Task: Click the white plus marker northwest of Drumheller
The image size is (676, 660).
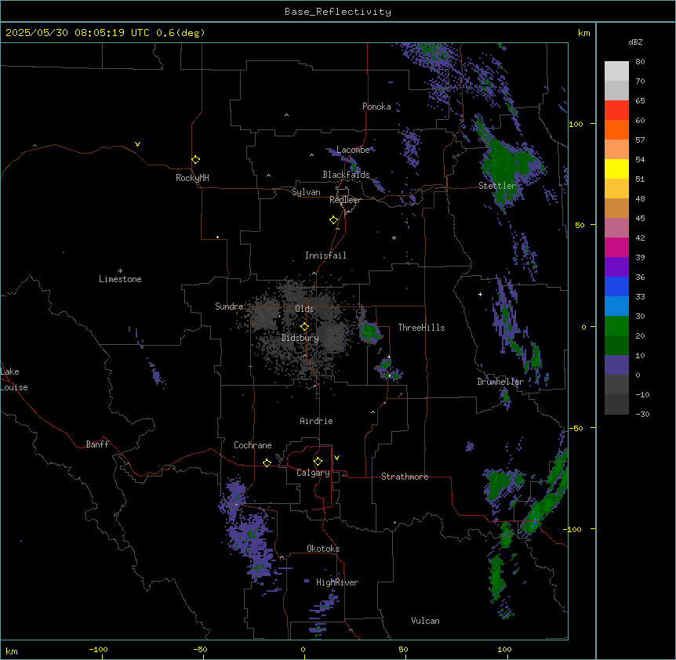Action: pyautogui.click(x=480, y=294)
